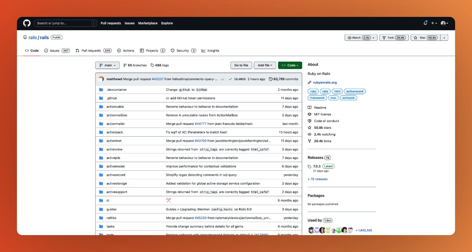Switch to the Issues tab
Viewport: 472px width, 252px height.
pos(57,51)
